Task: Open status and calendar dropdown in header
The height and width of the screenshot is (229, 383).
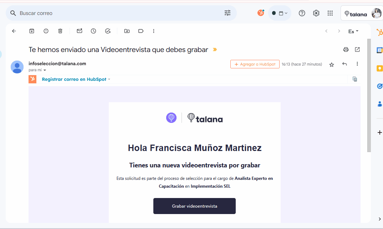Action: [x=280, y=13]
